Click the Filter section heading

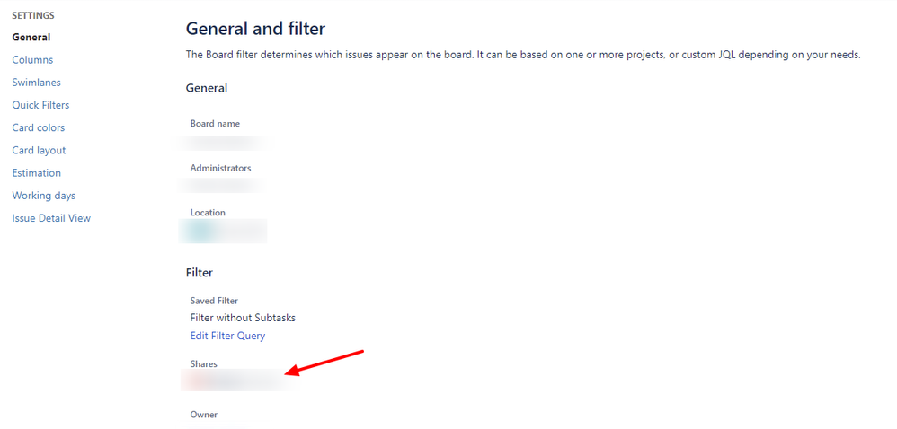tap(199, 272)
